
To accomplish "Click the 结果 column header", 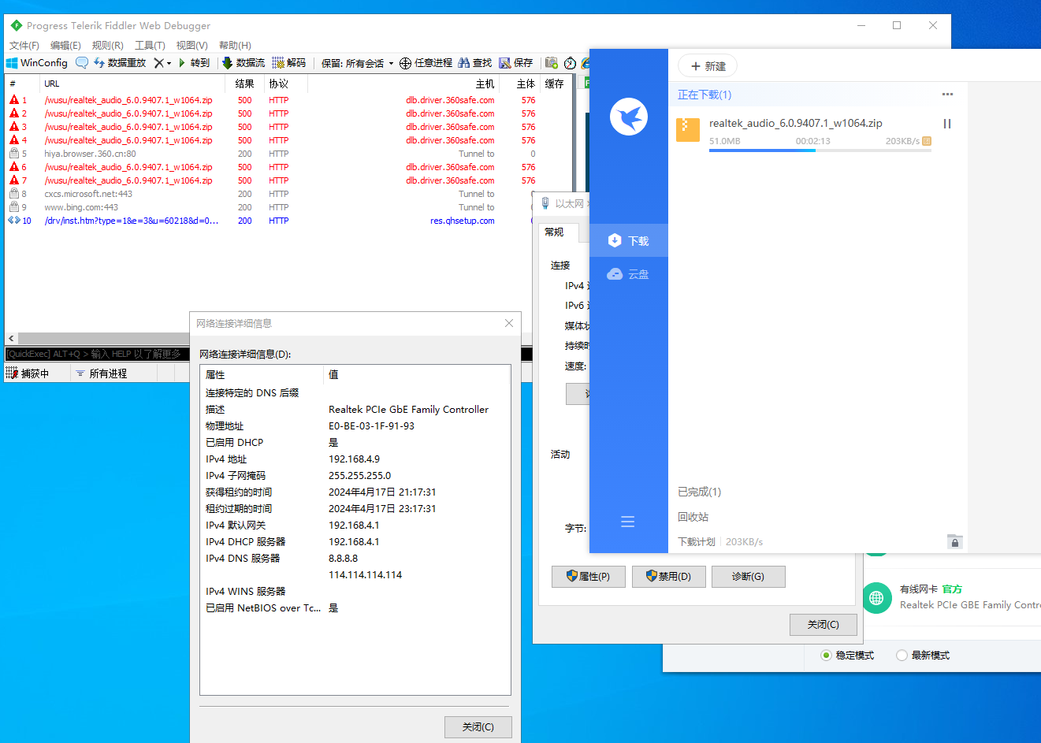I will [x=245, y=84].
